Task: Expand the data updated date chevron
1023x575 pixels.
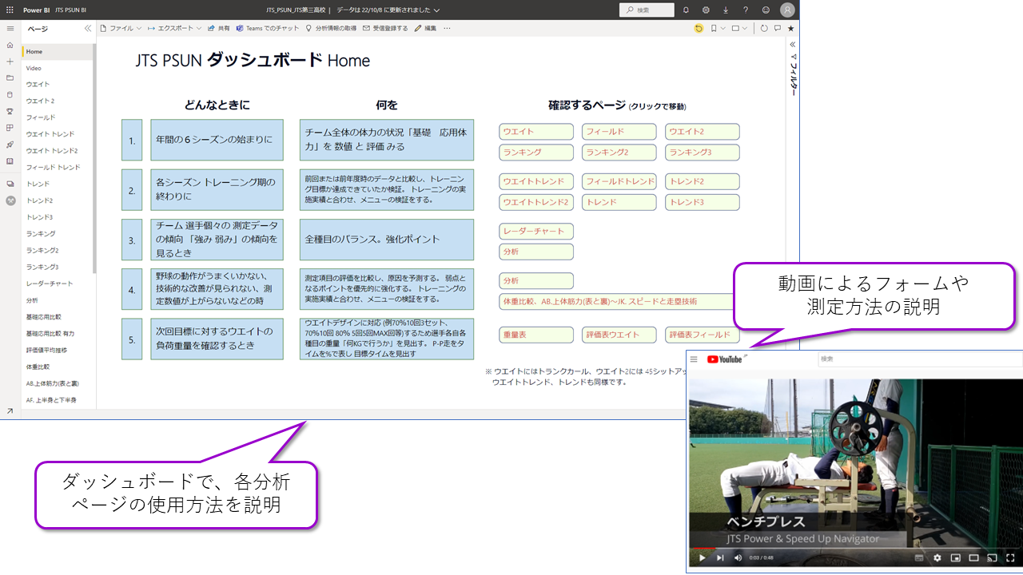Action: pyautogui.click(x=436, y=10)
